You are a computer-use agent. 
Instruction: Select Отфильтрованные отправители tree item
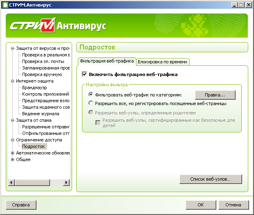point(46,133)
